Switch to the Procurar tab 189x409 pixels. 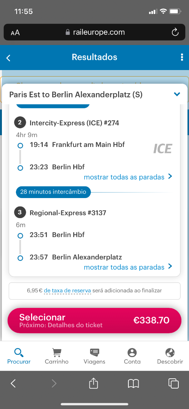point(19,356)
